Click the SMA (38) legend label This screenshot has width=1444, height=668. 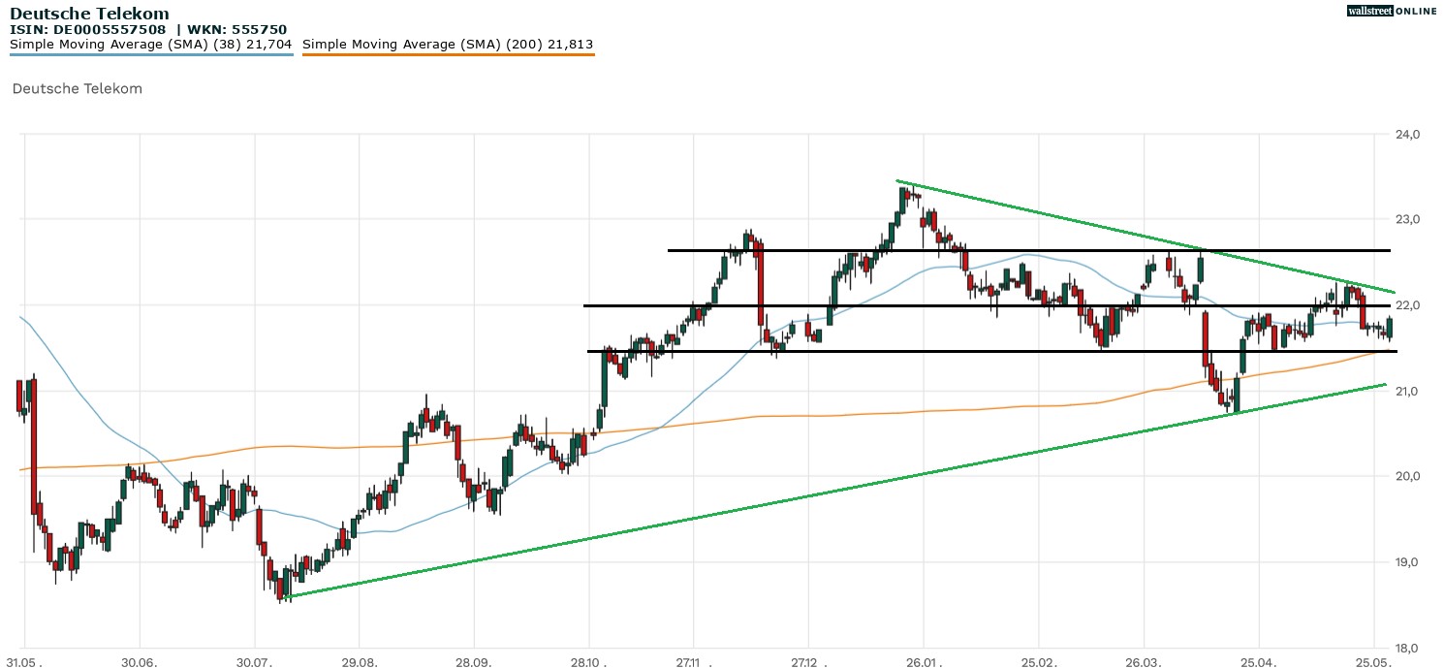point(151,45)
